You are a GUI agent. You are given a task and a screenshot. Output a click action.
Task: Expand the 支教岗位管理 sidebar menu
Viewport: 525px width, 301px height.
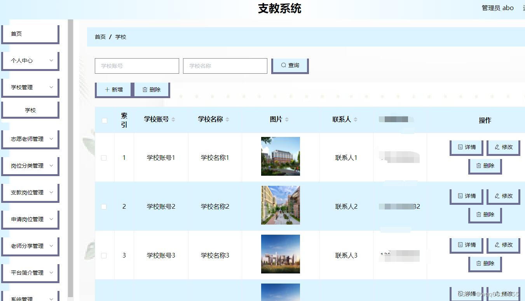pos(30,193)
